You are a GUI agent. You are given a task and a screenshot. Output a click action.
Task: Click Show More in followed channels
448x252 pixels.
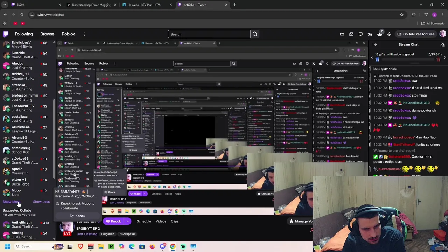(x=11, y=202)
